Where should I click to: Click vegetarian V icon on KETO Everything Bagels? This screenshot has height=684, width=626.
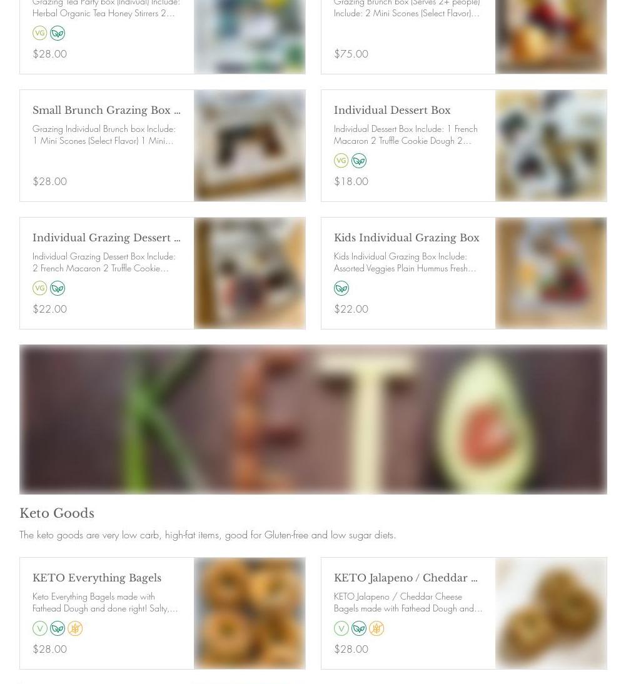click(x=39, y=628)
